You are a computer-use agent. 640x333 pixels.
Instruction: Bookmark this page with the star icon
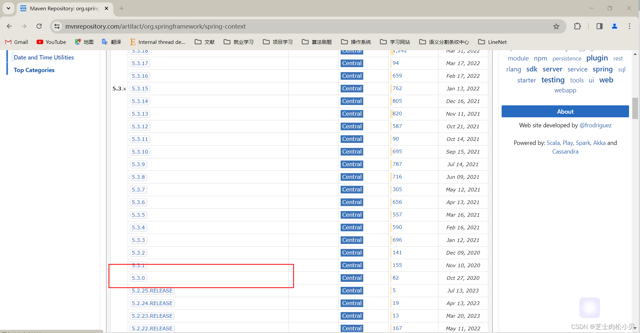pos(556,26)
